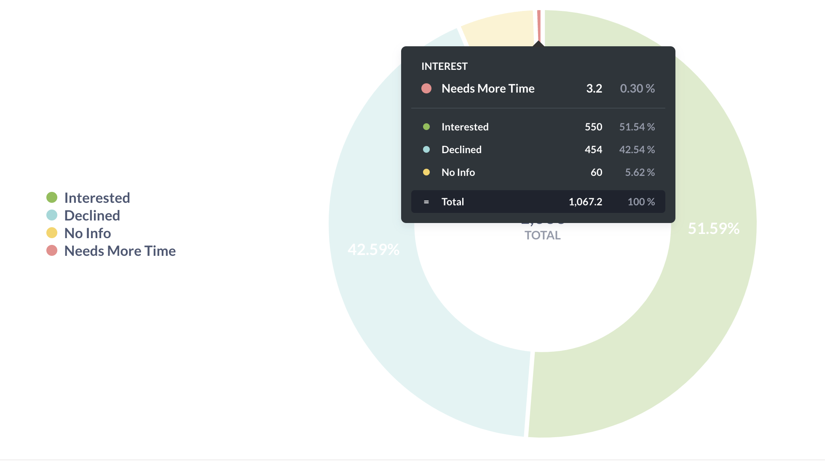Click the yellow No Info legend dot

pyautogui.click(x=52, y=233)
